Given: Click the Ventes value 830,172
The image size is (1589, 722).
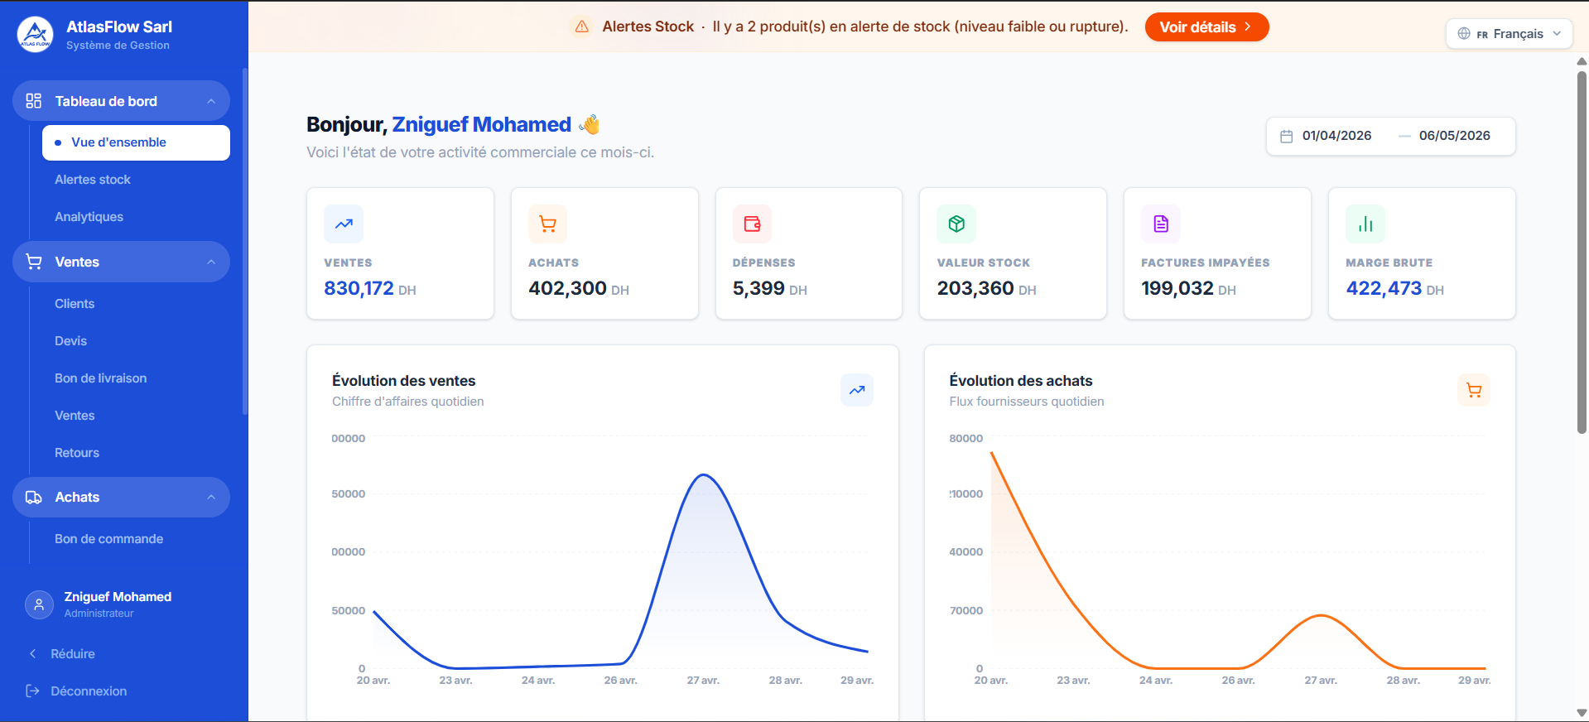Looking at the screenshot, I should (x=359, y=288).
